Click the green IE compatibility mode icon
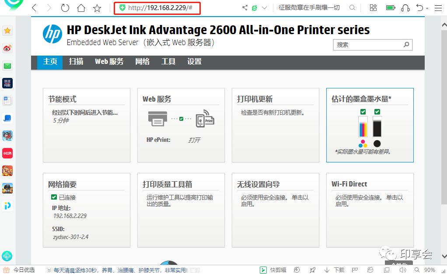447x274 pixels. [254, 8]
